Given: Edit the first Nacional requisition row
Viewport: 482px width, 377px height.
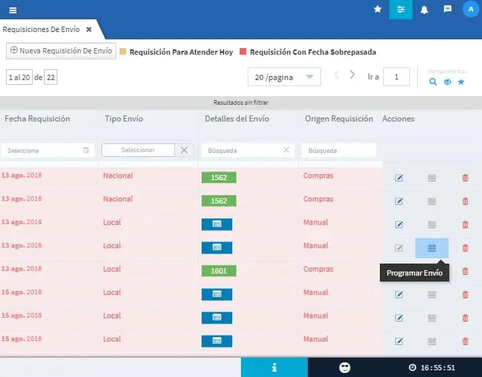Looking at the screenshot, I should pyautogui.click(x=399, y=177).
